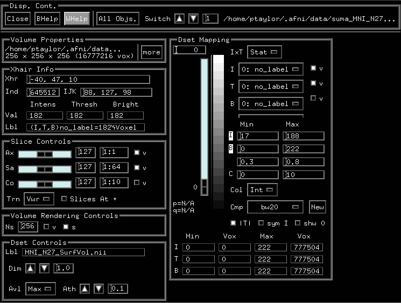
Task: Click the more button in Volume Properties
Action: pos(151,52)
